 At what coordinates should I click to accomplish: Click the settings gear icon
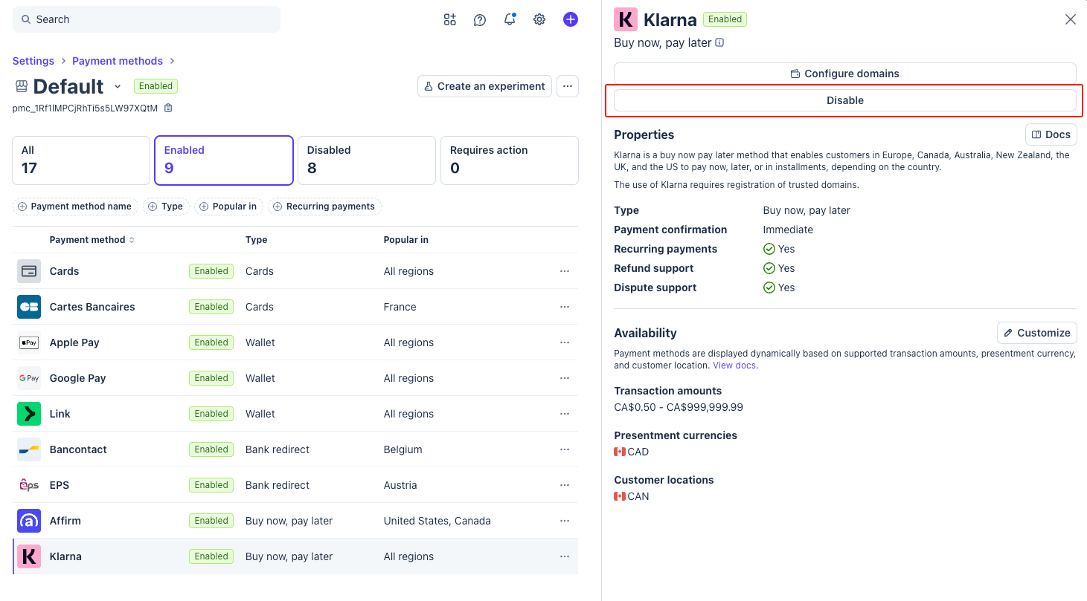click(539, 20)
